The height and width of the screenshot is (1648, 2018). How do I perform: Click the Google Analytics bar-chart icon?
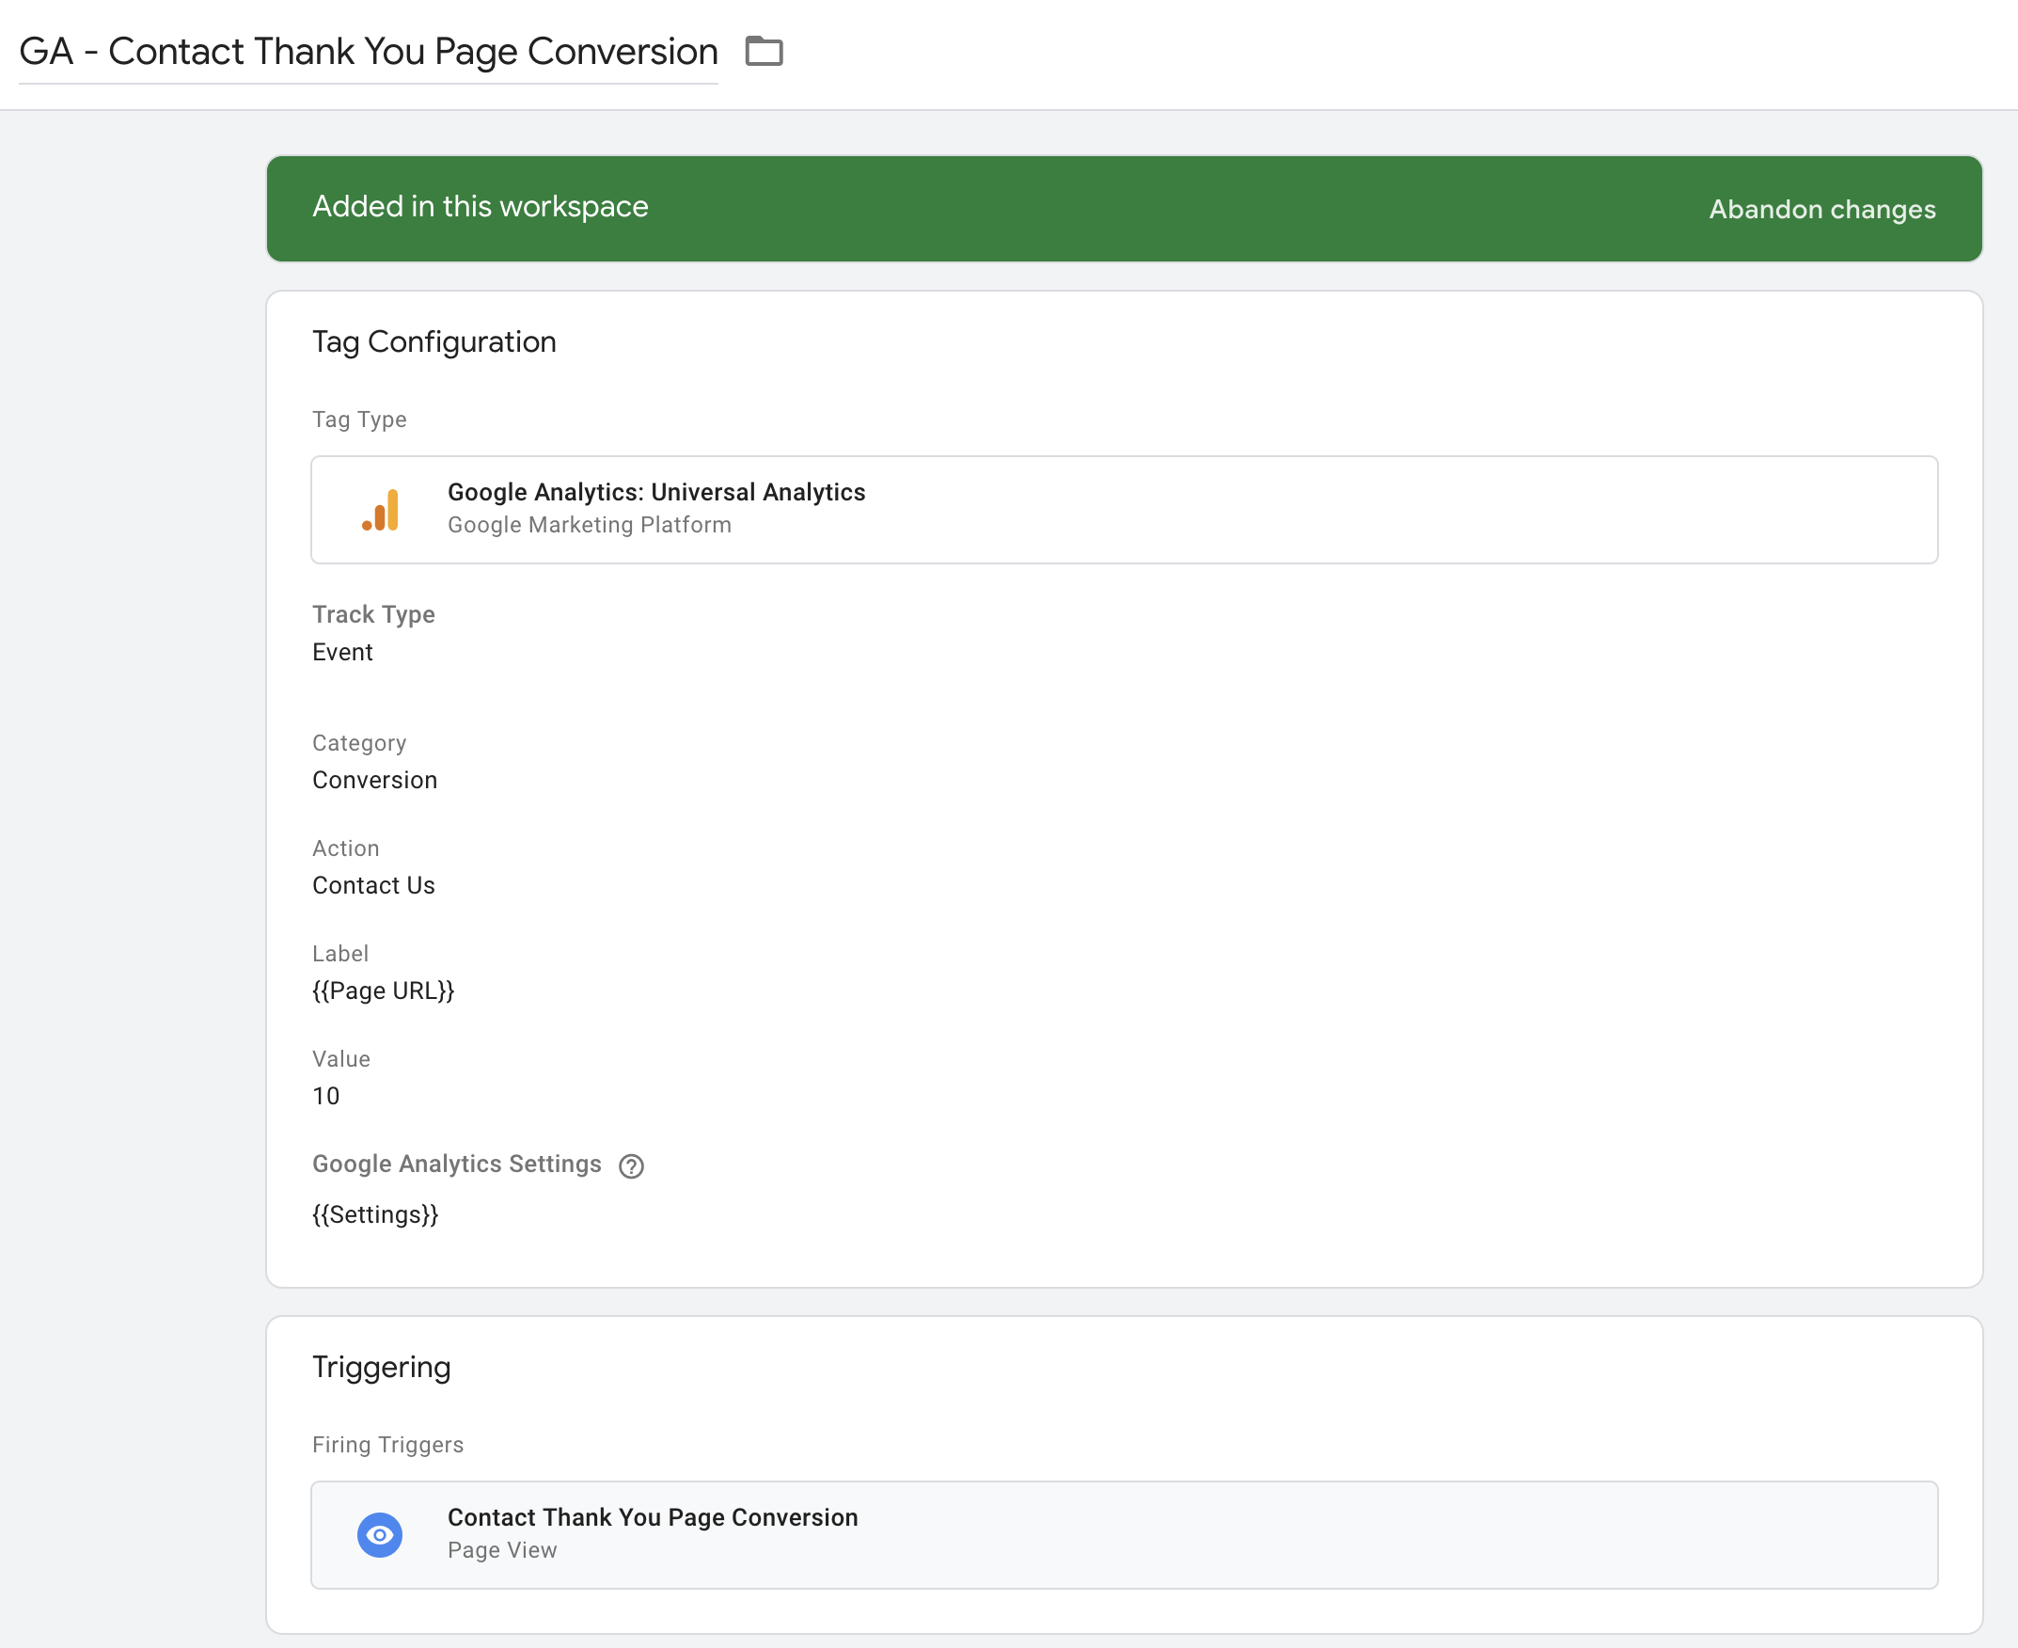[x=381, y=511]
